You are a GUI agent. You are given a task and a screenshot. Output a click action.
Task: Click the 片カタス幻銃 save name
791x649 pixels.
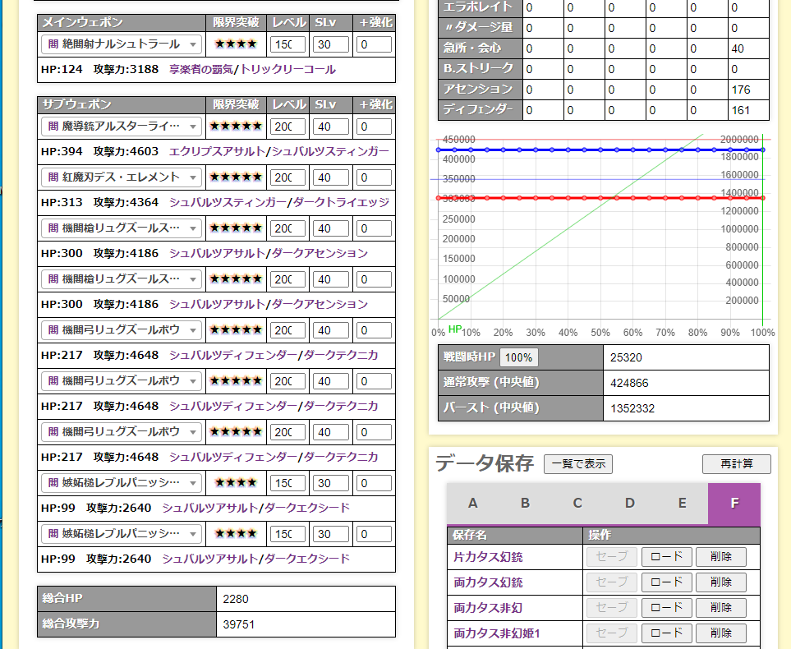click(488, 557)
